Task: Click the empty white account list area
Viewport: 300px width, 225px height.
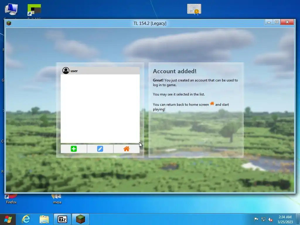Action: pyautogui.click(x=100, y=109)
